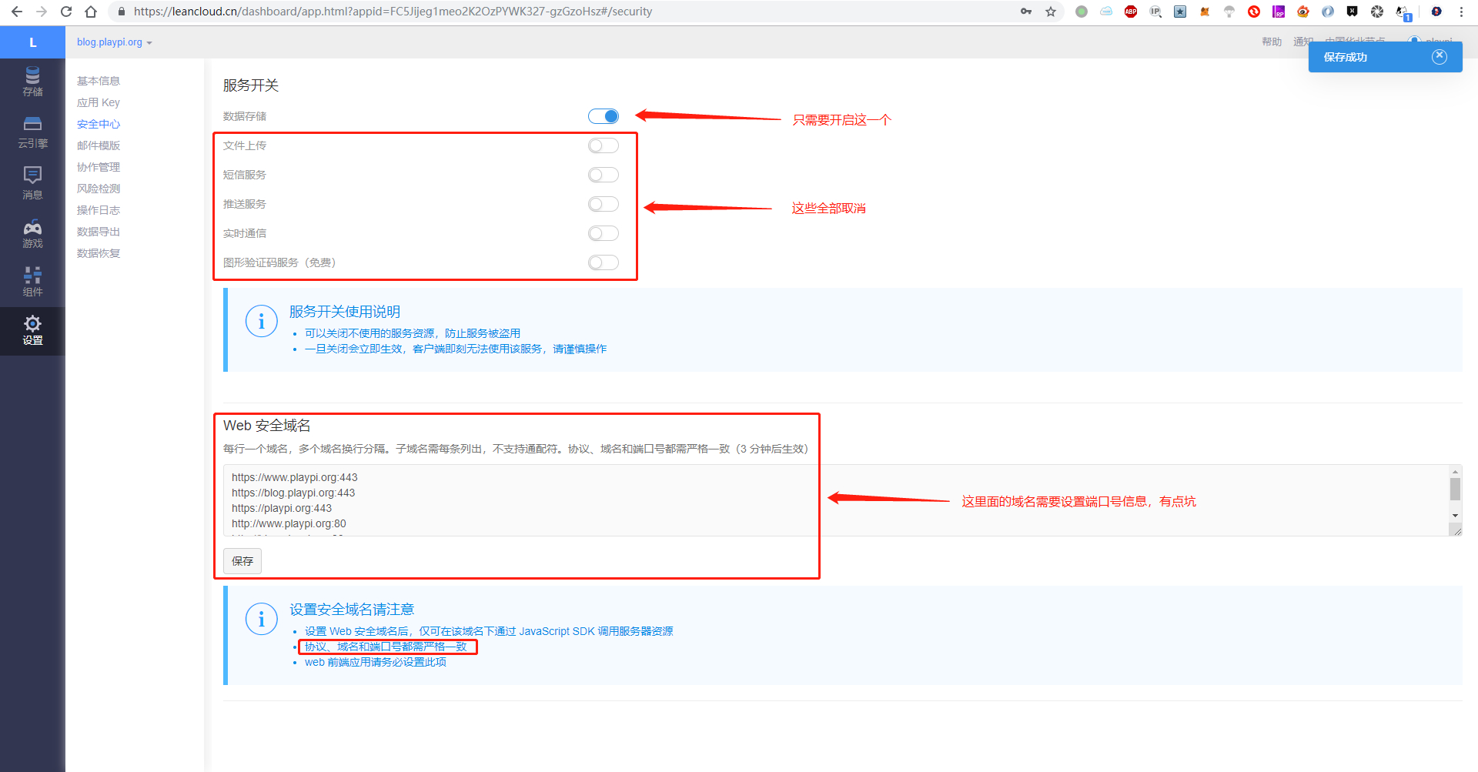Open the saved passwords key icon
The image size is (1478, 772).
point(1026,12)
